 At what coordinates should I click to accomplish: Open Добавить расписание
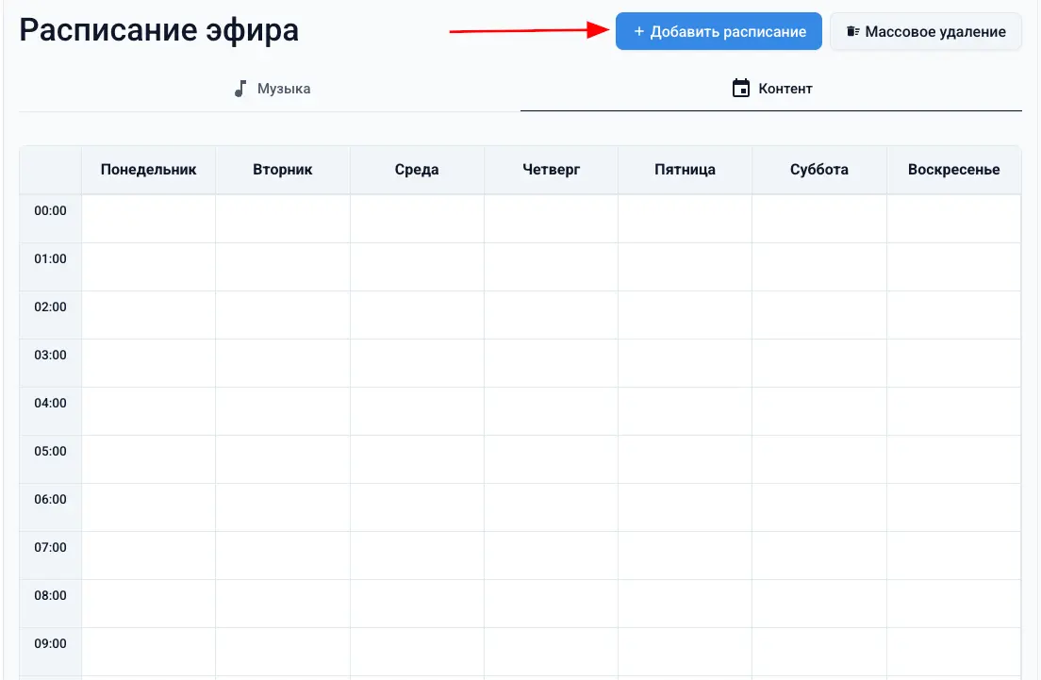pyautogui.click(x=719, y=31)
